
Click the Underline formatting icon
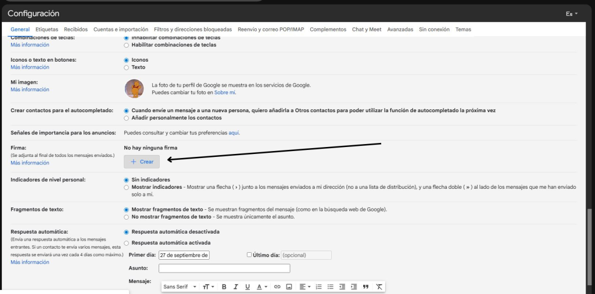point(248,286)
